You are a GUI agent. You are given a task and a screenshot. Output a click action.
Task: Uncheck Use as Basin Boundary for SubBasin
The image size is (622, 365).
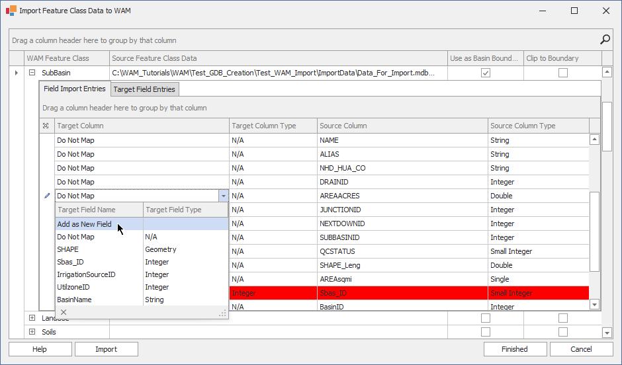tap(486, 73)
